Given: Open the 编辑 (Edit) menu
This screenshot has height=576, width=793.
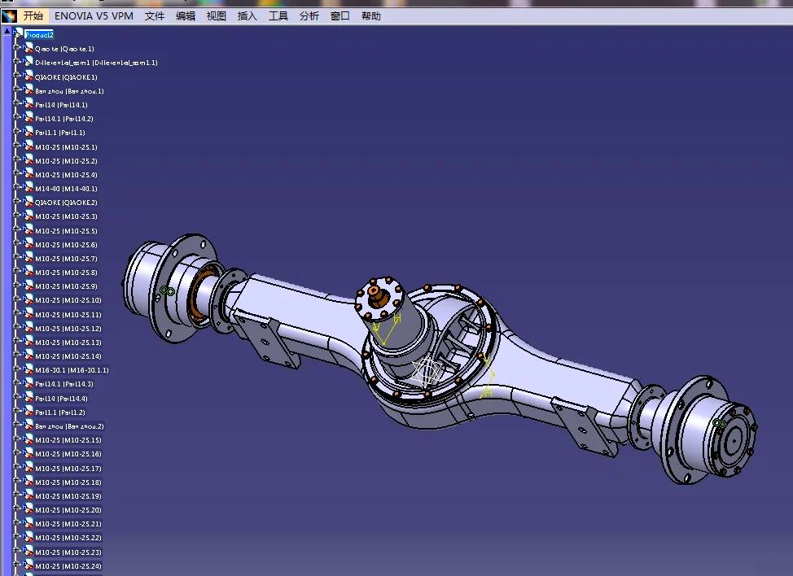Looking at the screenshot, I should (x=185, y=15).
